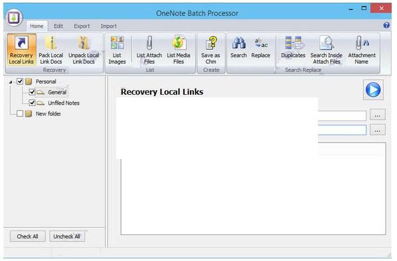Screen dimensions: 397x261
Task: Click the Check All button
Action: (x=28, y=236)
